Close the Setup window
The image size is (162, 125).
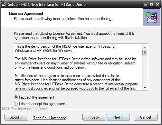(157, 5)
